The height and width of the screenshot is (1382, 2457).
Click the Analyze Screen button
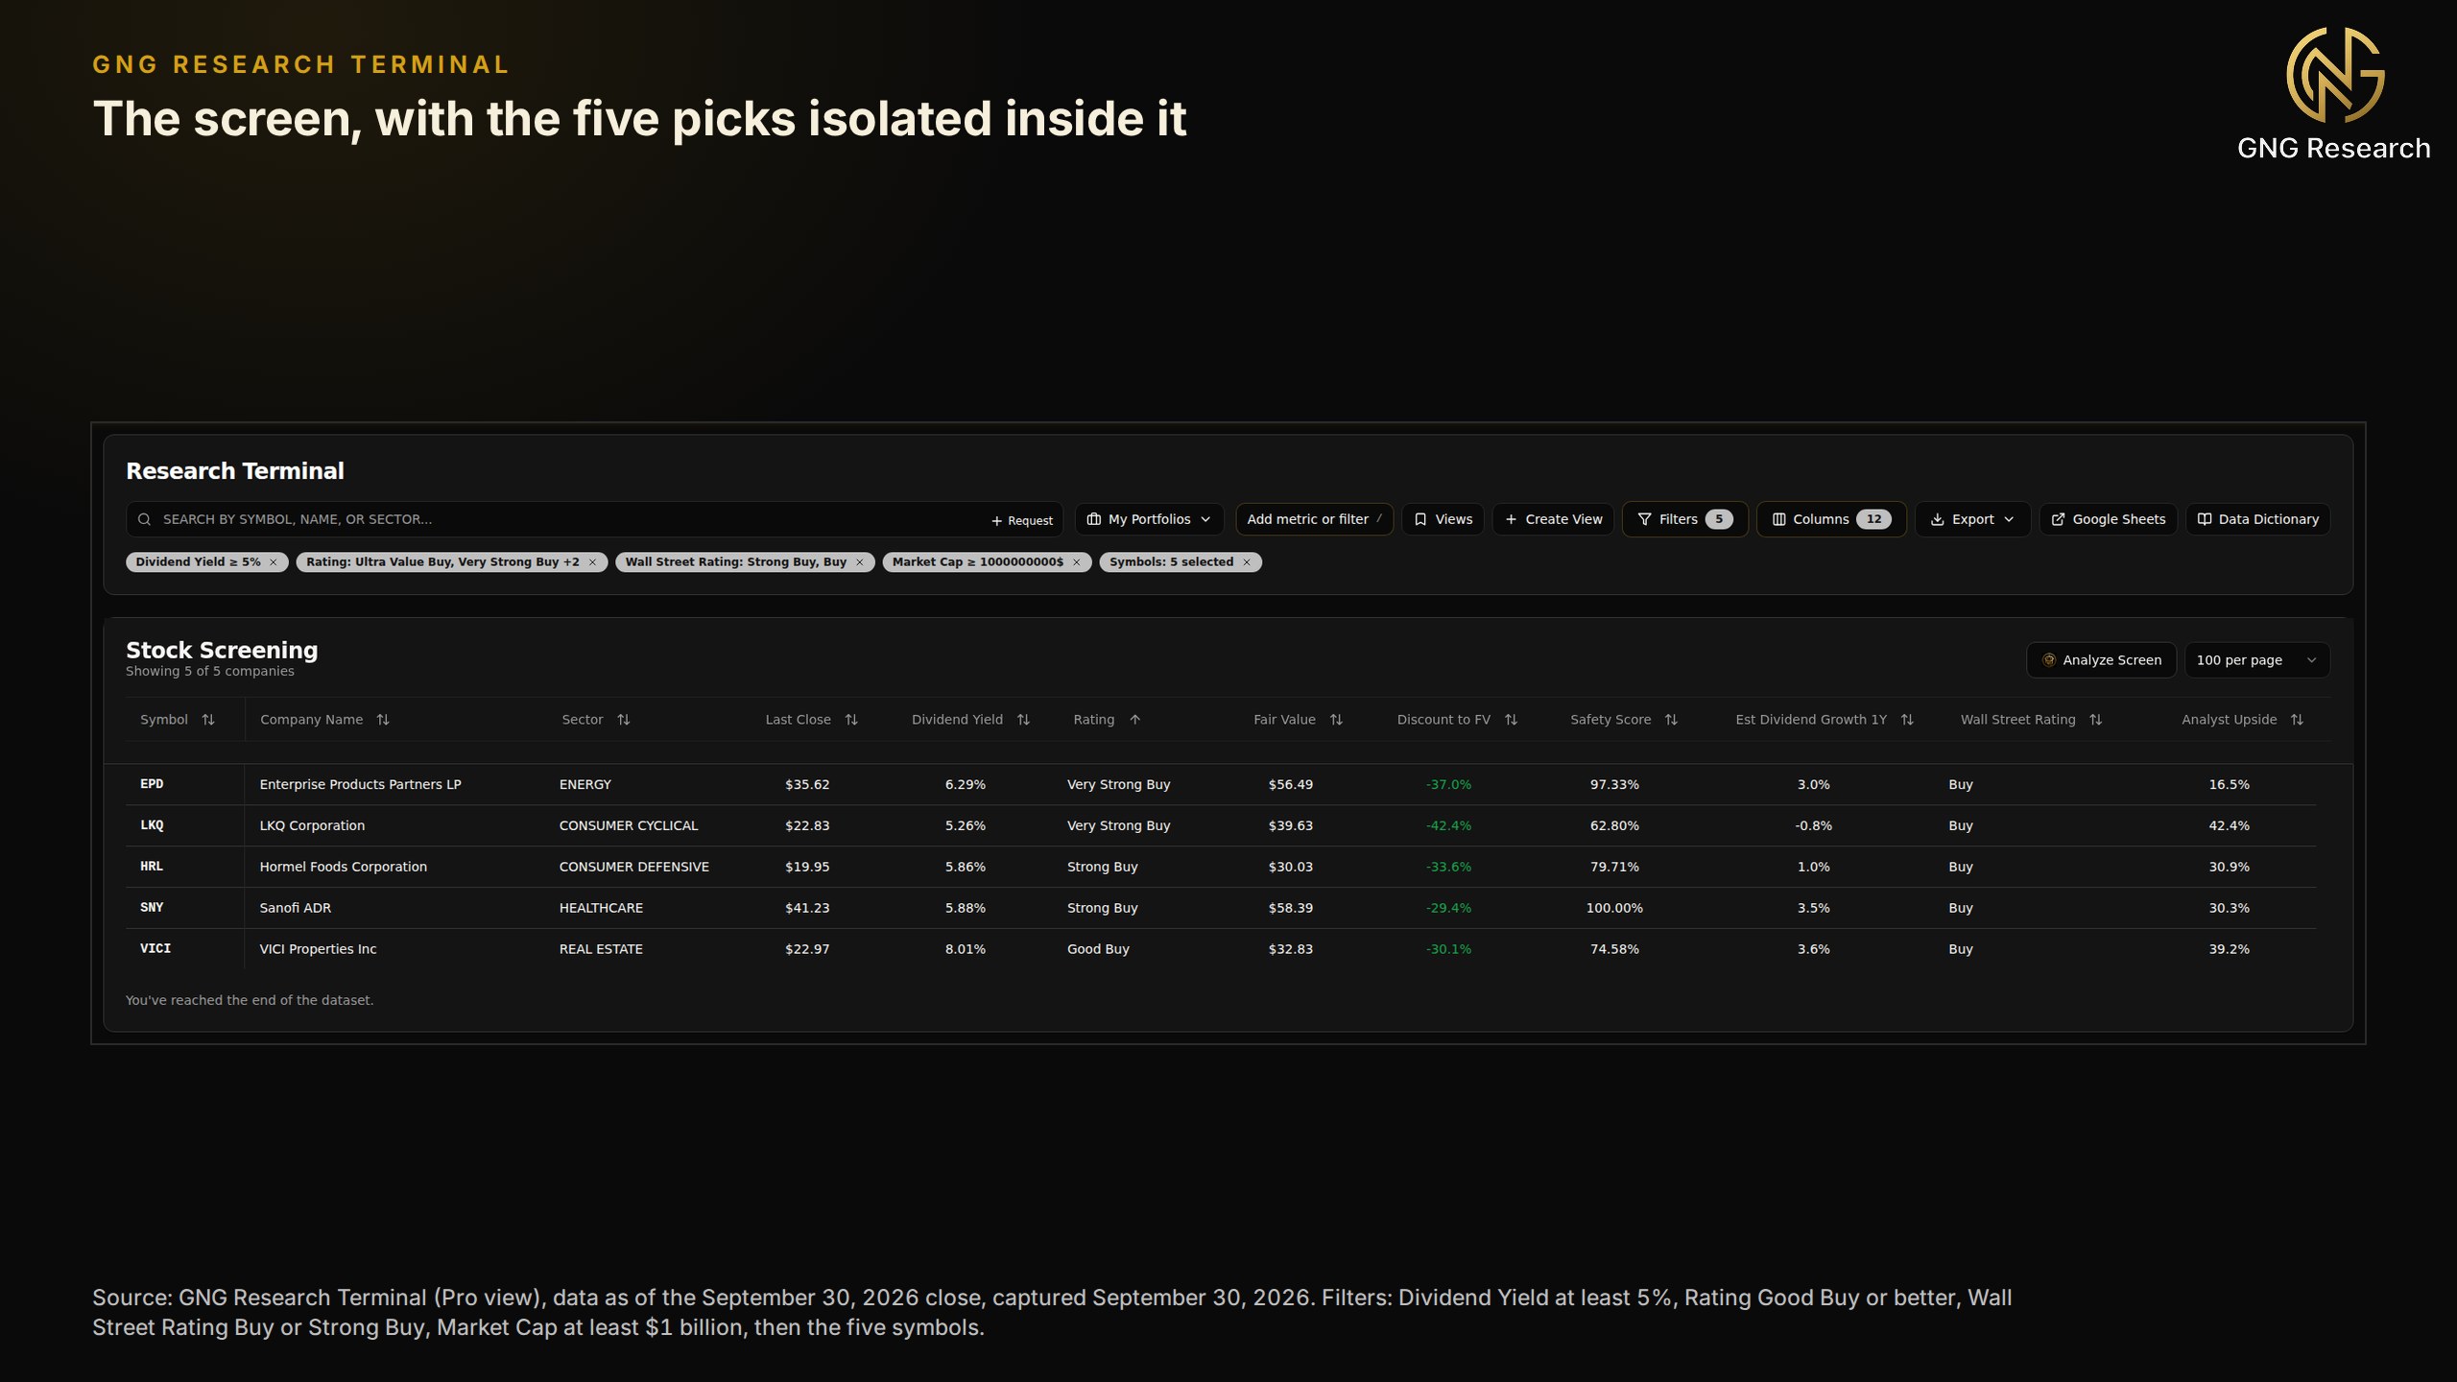coord(2101,660)
